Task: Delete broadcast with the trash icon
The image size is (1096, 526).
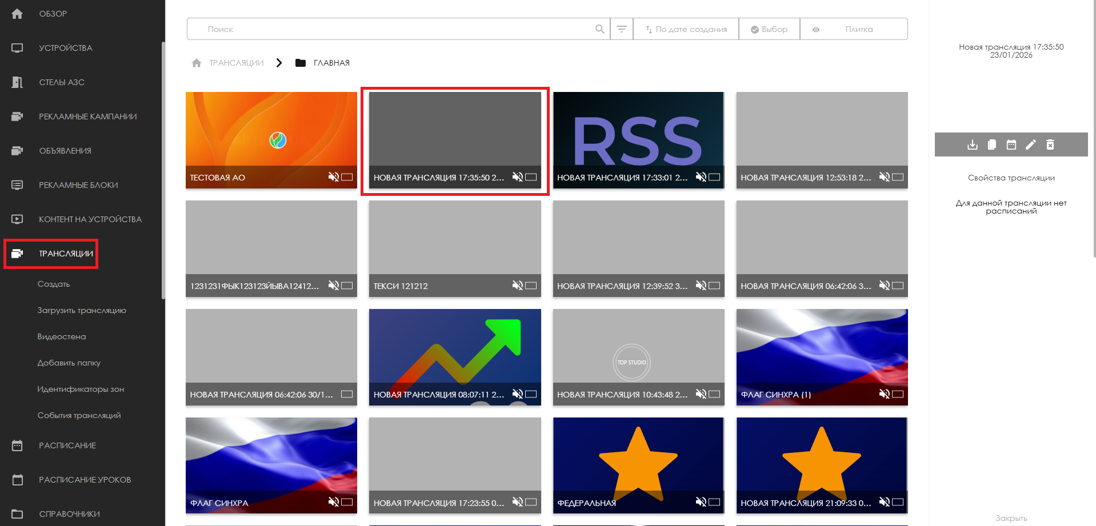Action: pyautogui.click(x=1050, y=144)
